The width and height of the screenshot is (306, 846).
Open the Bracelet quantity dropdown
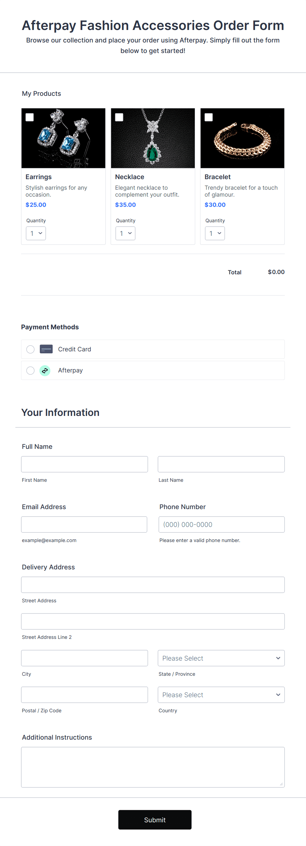click(x=215, y=233)
